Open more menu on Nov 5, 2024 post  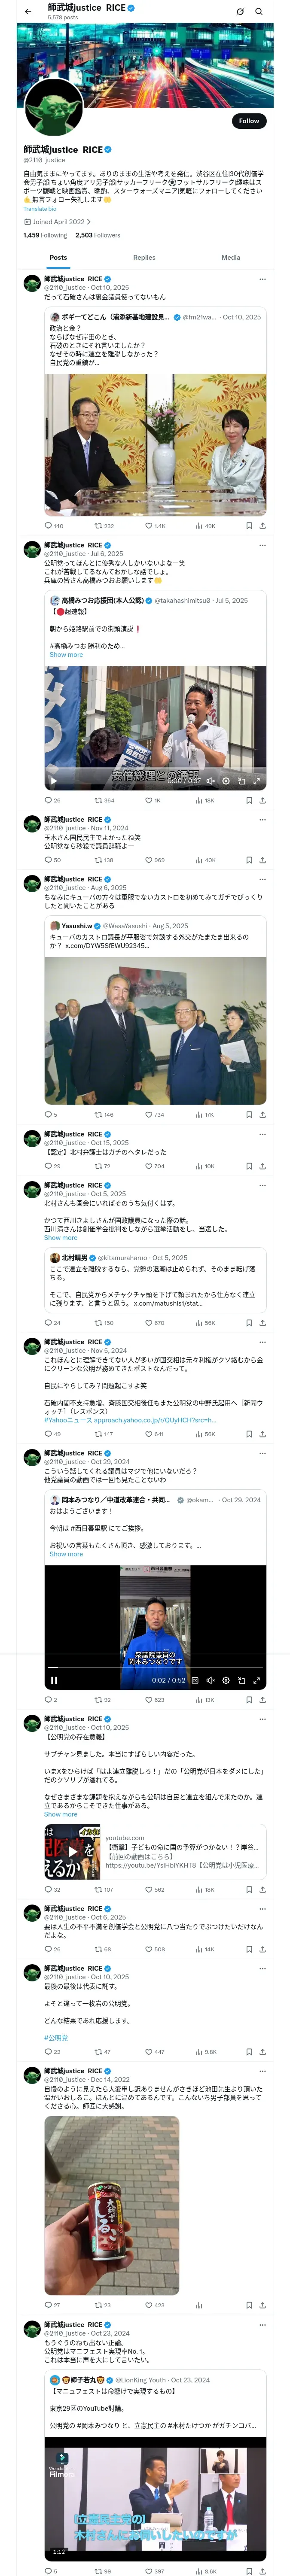click(x=262, y=1341)
